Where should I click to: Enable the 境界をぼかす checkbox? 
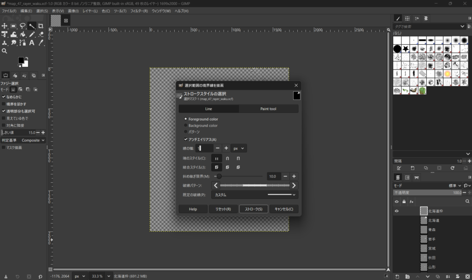click(4, 104)
